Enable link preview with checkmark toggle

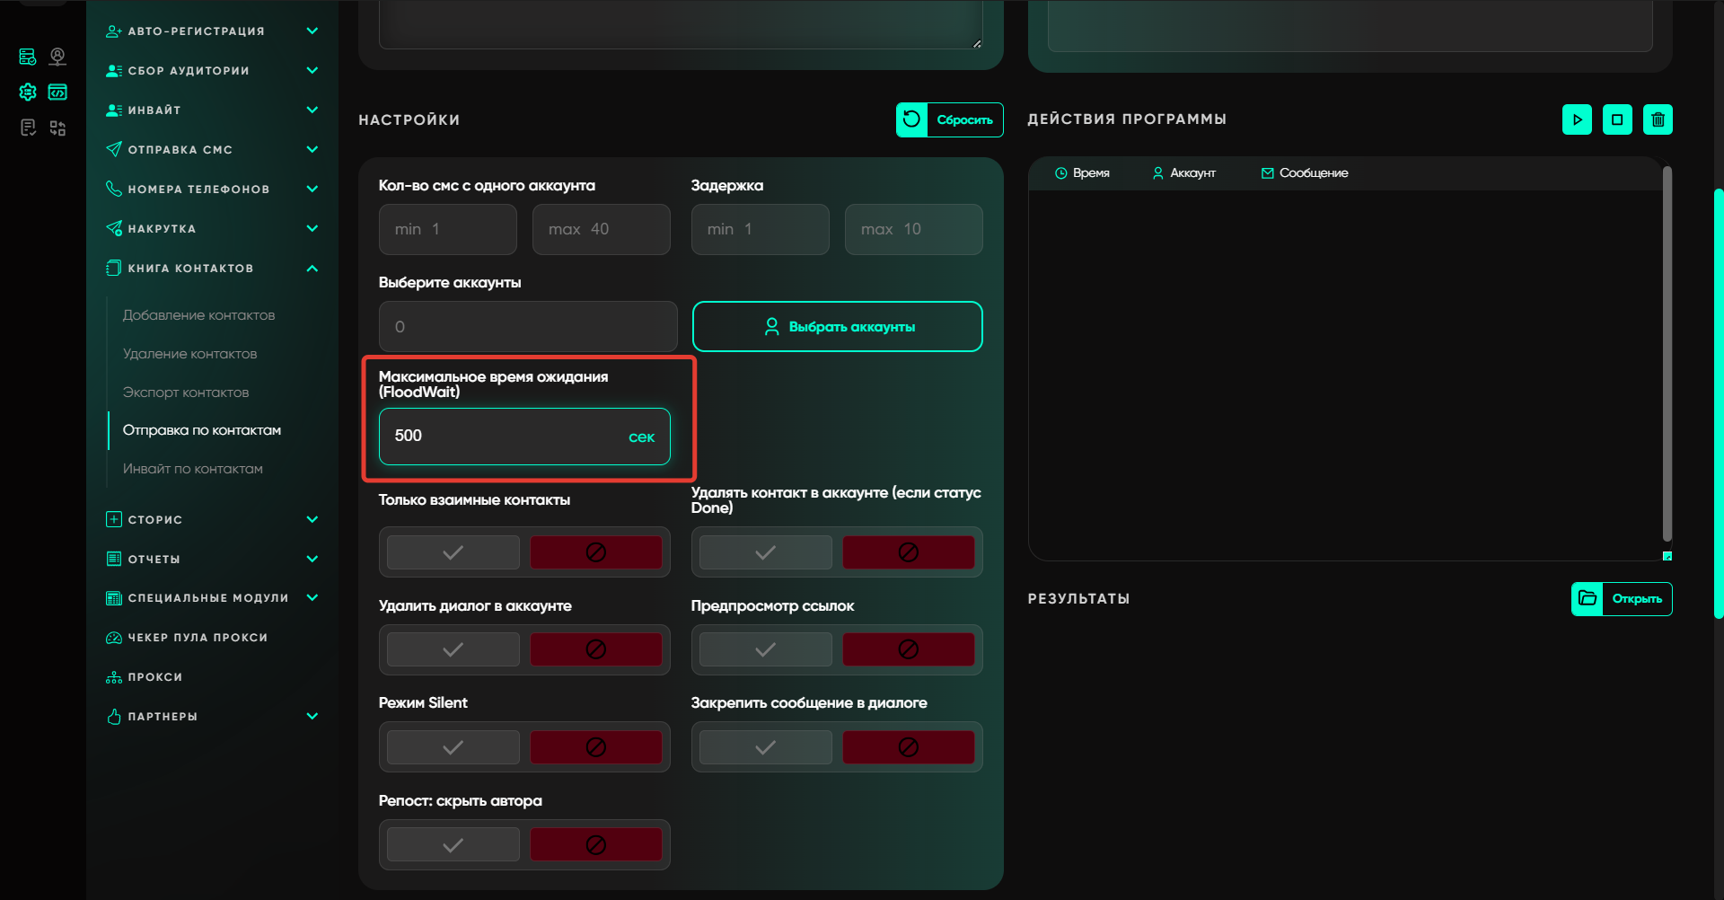(x=765, y=649)
